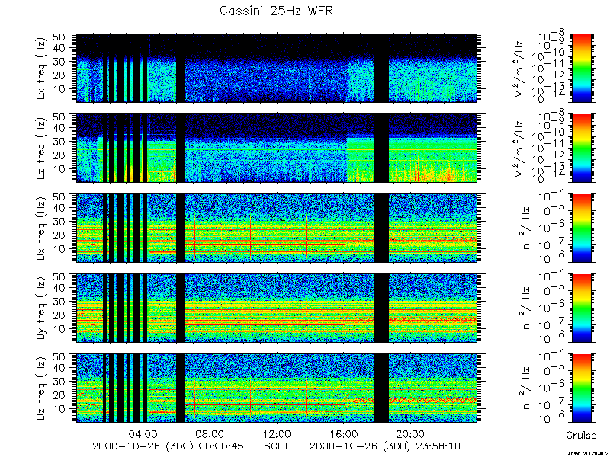Image resolution: width=610 pixels, height=457 pixels.
Task: Click the Cassini 25Hz WFR title
Action: [x=276, y=11]
